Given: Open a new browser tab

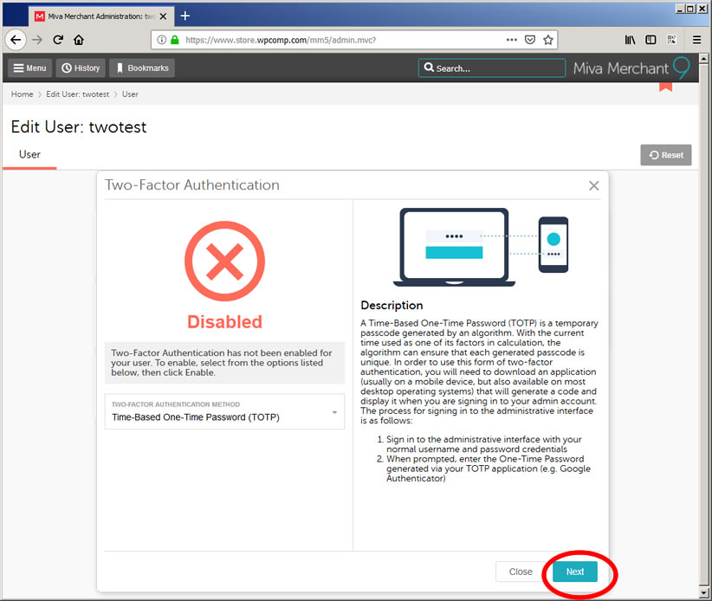Looking at the screenshot, I should click(x=185, y=16).
